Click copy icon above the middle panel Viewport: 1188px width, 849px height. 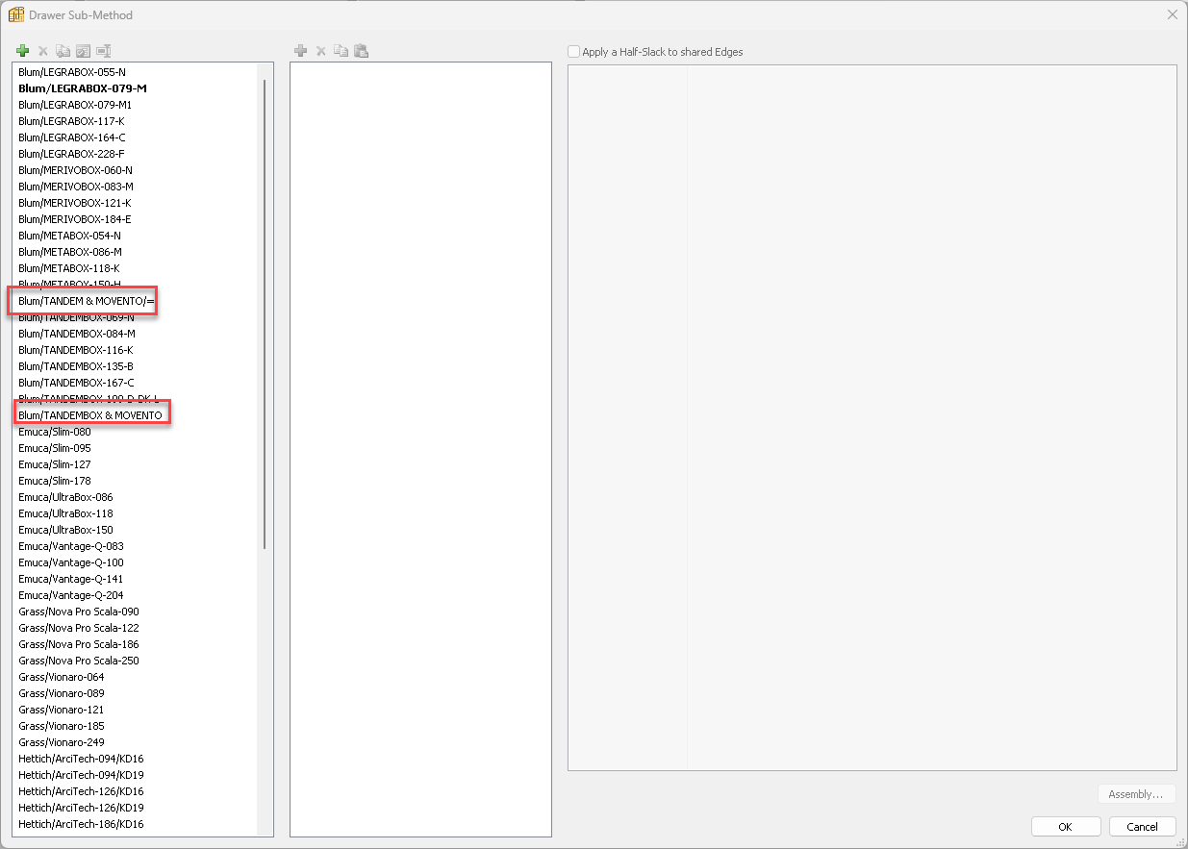pos(341,51)
